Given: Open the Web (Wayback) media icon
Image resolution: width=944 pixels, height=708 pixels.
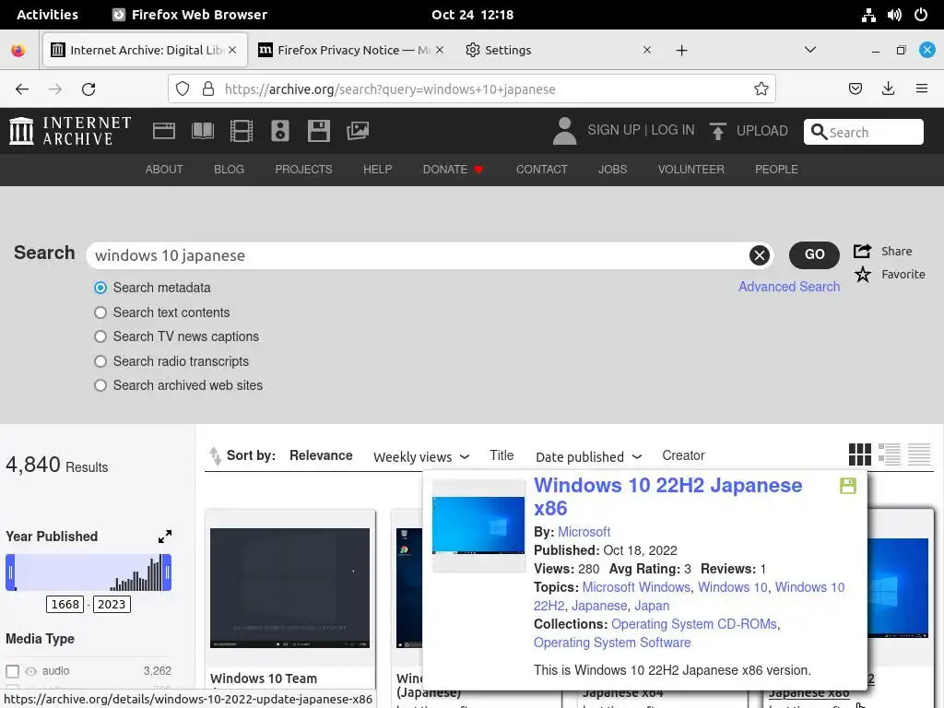Looking at the screenshot, I should (x=164, y=131).
